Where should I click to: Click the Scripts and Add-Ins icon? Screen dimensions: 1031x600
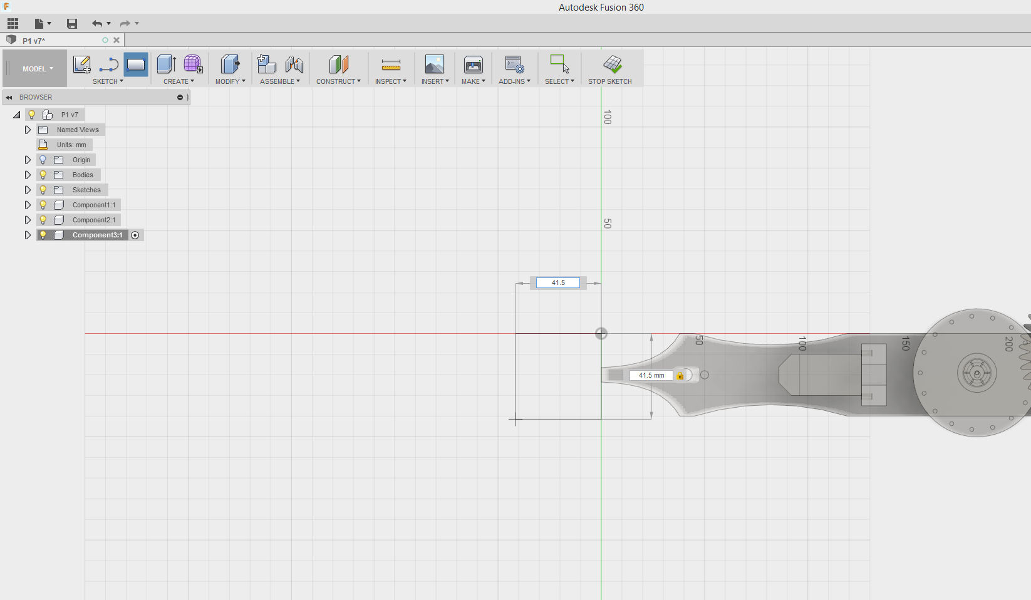pos(514,64)
